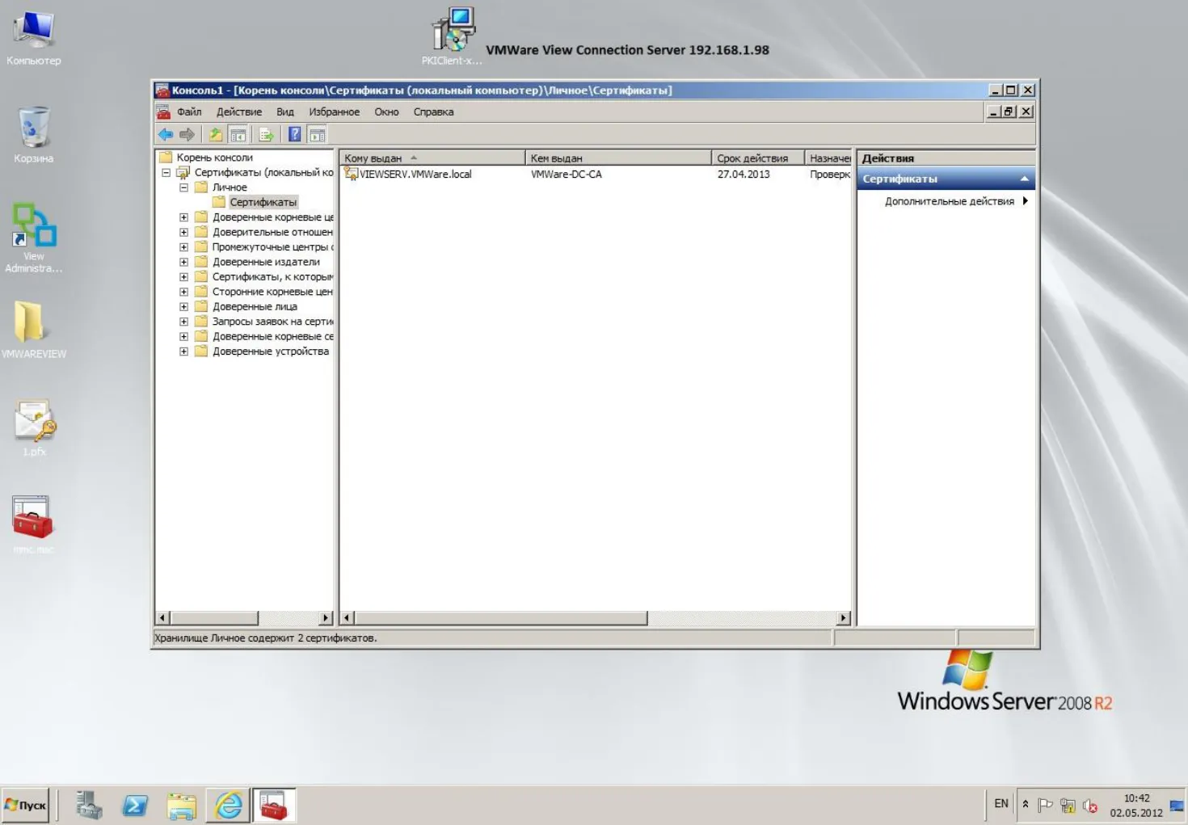Select the View Administrator desktop shortcut
The image size is (1188, 825).
pos(34,238)
